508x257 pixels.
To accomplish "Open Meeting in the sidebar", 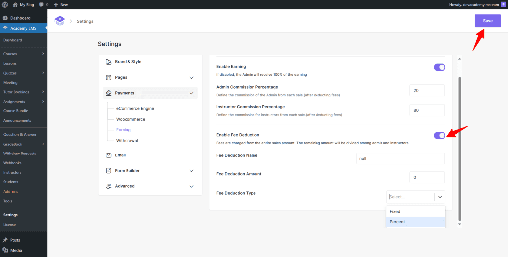I will click(x=10, y=82).
